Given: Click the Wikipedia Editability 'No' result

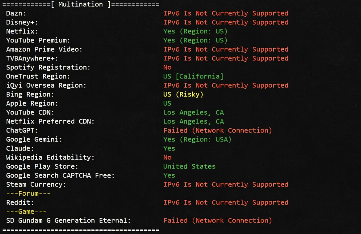Looking at the screenshot, I should pyautogui.click(x=168, y=157).
